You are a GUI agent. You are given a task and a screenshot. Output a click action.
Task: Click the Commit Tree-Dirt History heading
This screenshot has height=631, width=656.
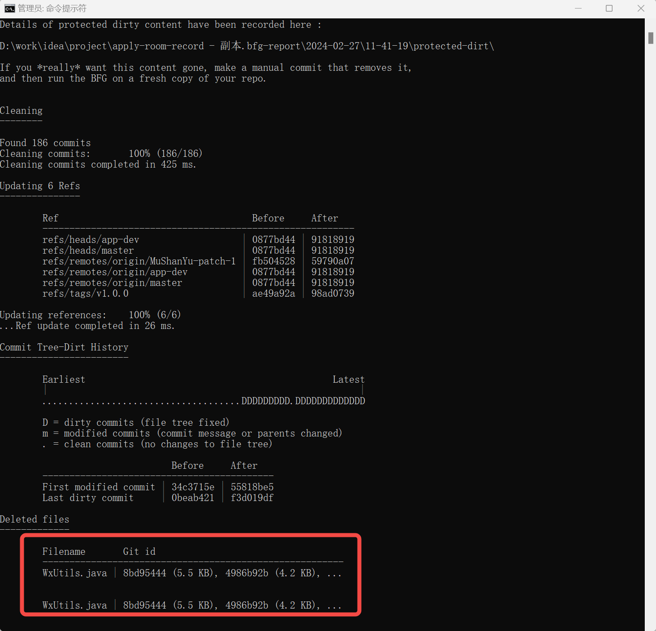(x=64, y=347)
